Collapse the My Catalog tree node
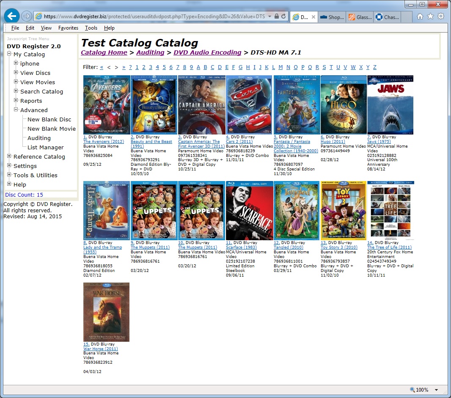This screenshot has width=451, height=398. [9, 54]
